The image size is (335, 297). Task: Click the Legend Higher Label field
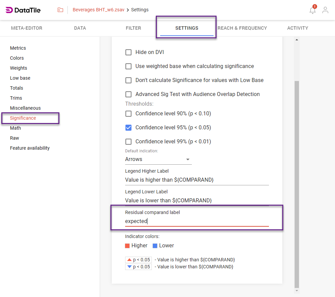click(x=197, y=180)
